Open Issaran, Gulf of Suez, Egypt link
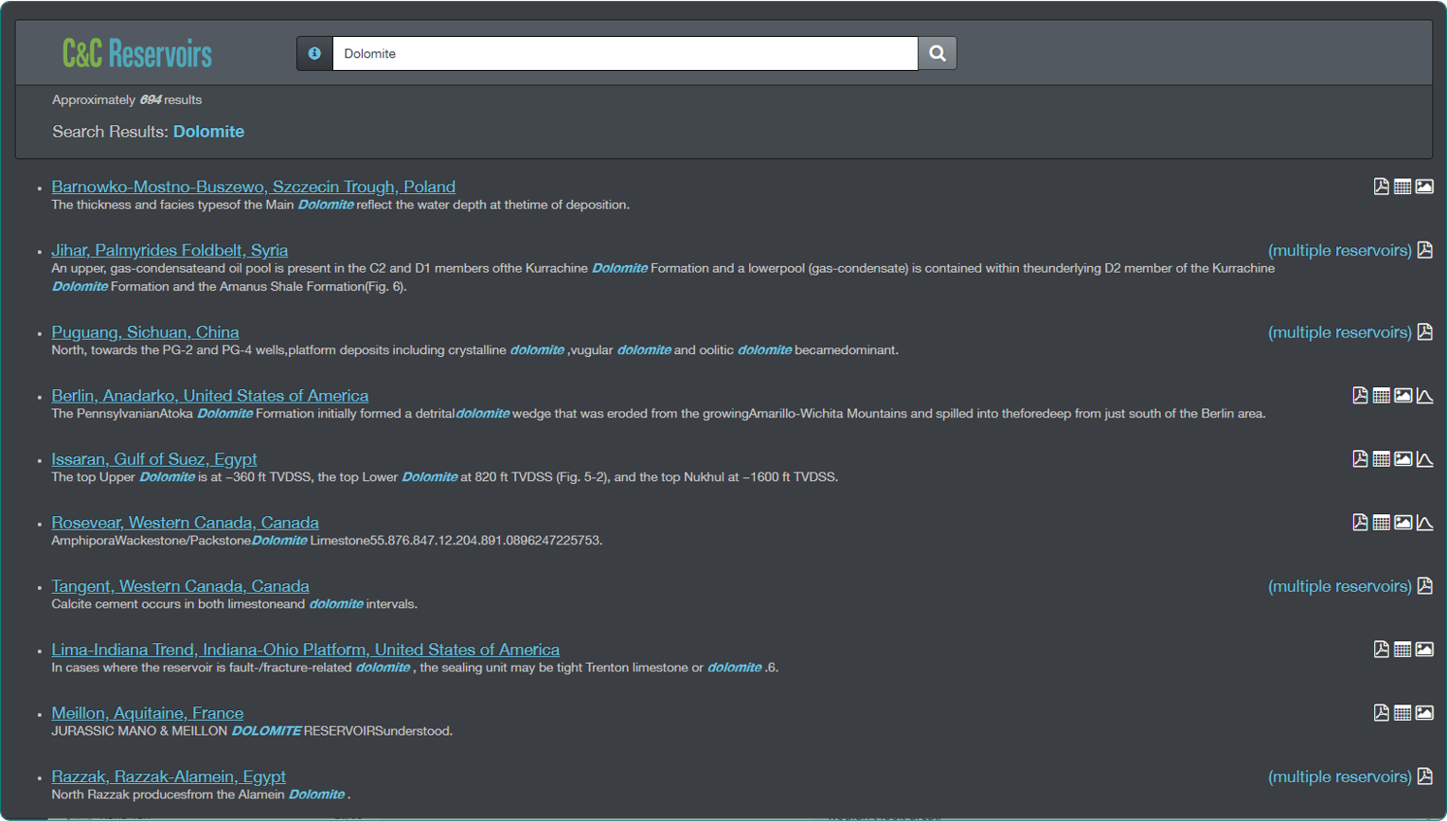Screen dimensions: 1447x821 (x=154, y=459)
